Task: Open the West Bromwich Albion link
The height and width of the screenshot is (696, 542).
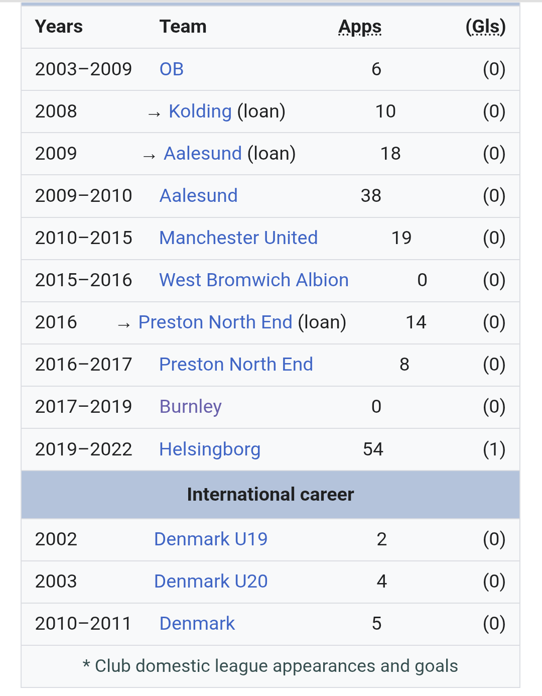Action: pos(254,280)
